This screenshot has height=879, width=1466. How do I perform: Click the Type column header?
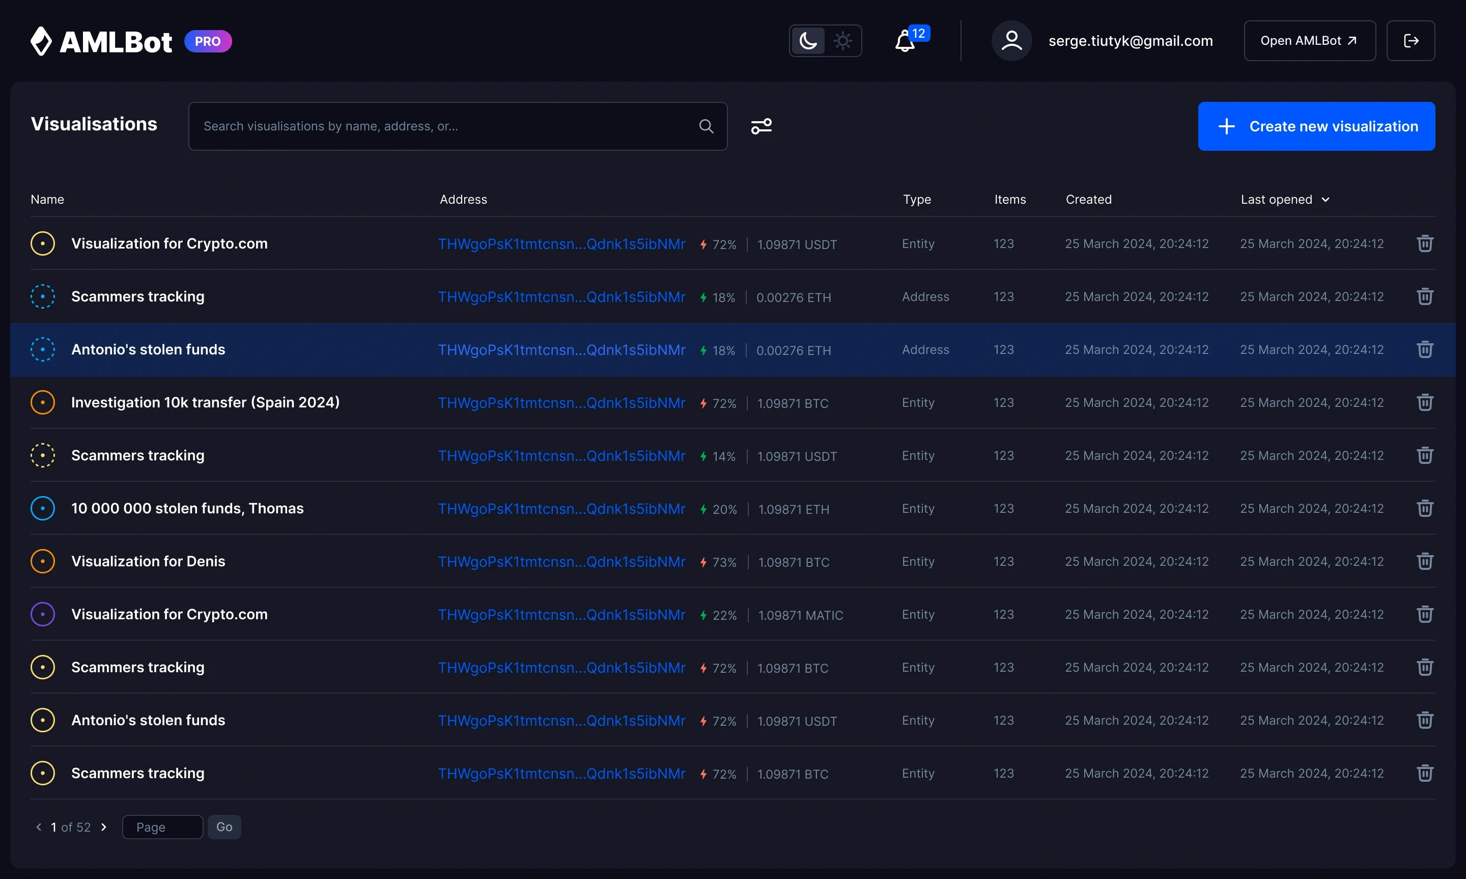pos(917,200)
